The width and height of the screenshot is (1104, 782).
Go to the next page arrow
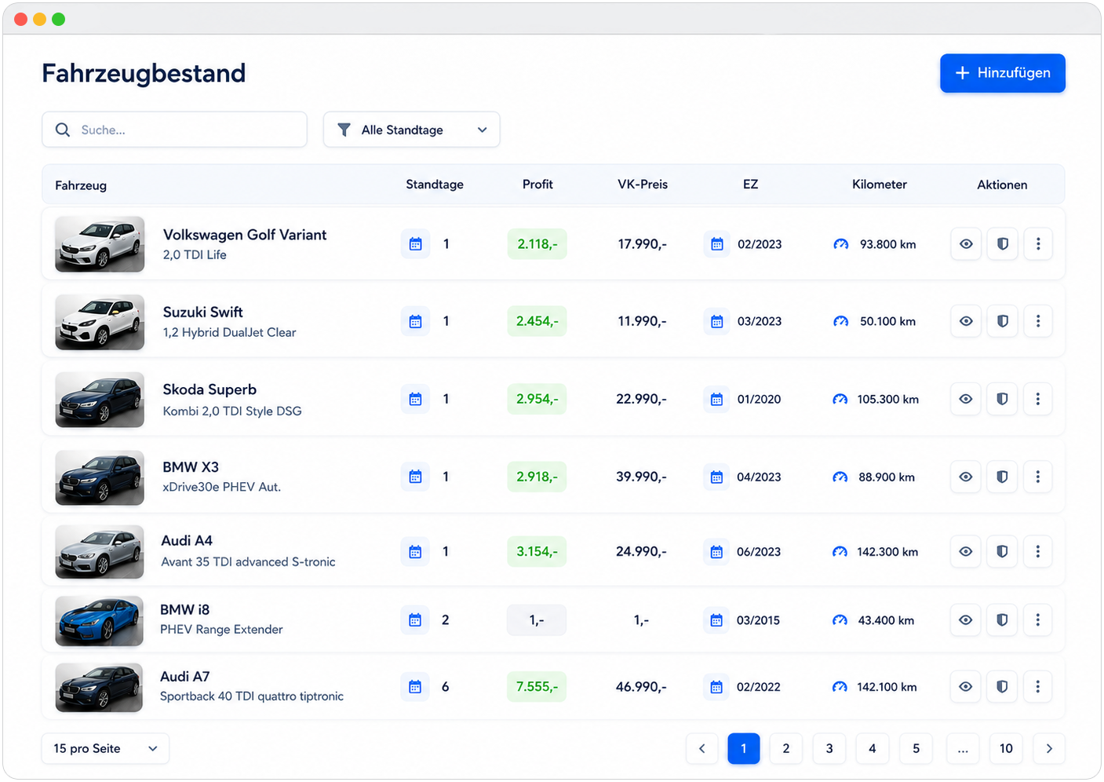click(1049, 748)
